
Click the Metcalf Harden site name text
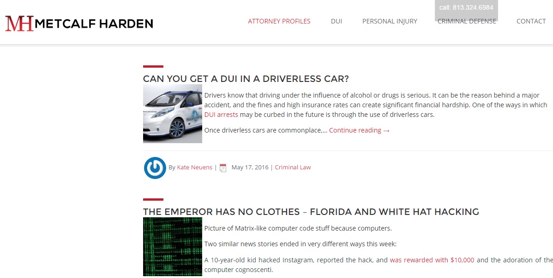94,23
